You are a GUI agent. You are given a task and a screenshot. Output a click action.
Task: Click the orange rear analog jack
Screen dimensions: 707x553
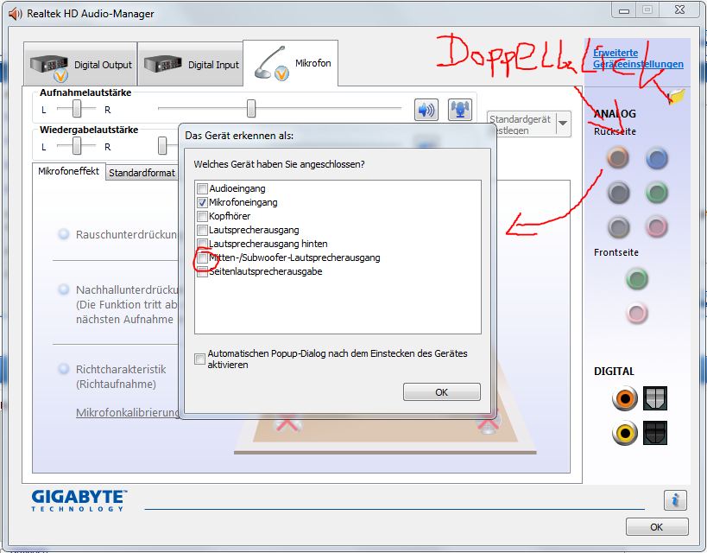point(618,157)
